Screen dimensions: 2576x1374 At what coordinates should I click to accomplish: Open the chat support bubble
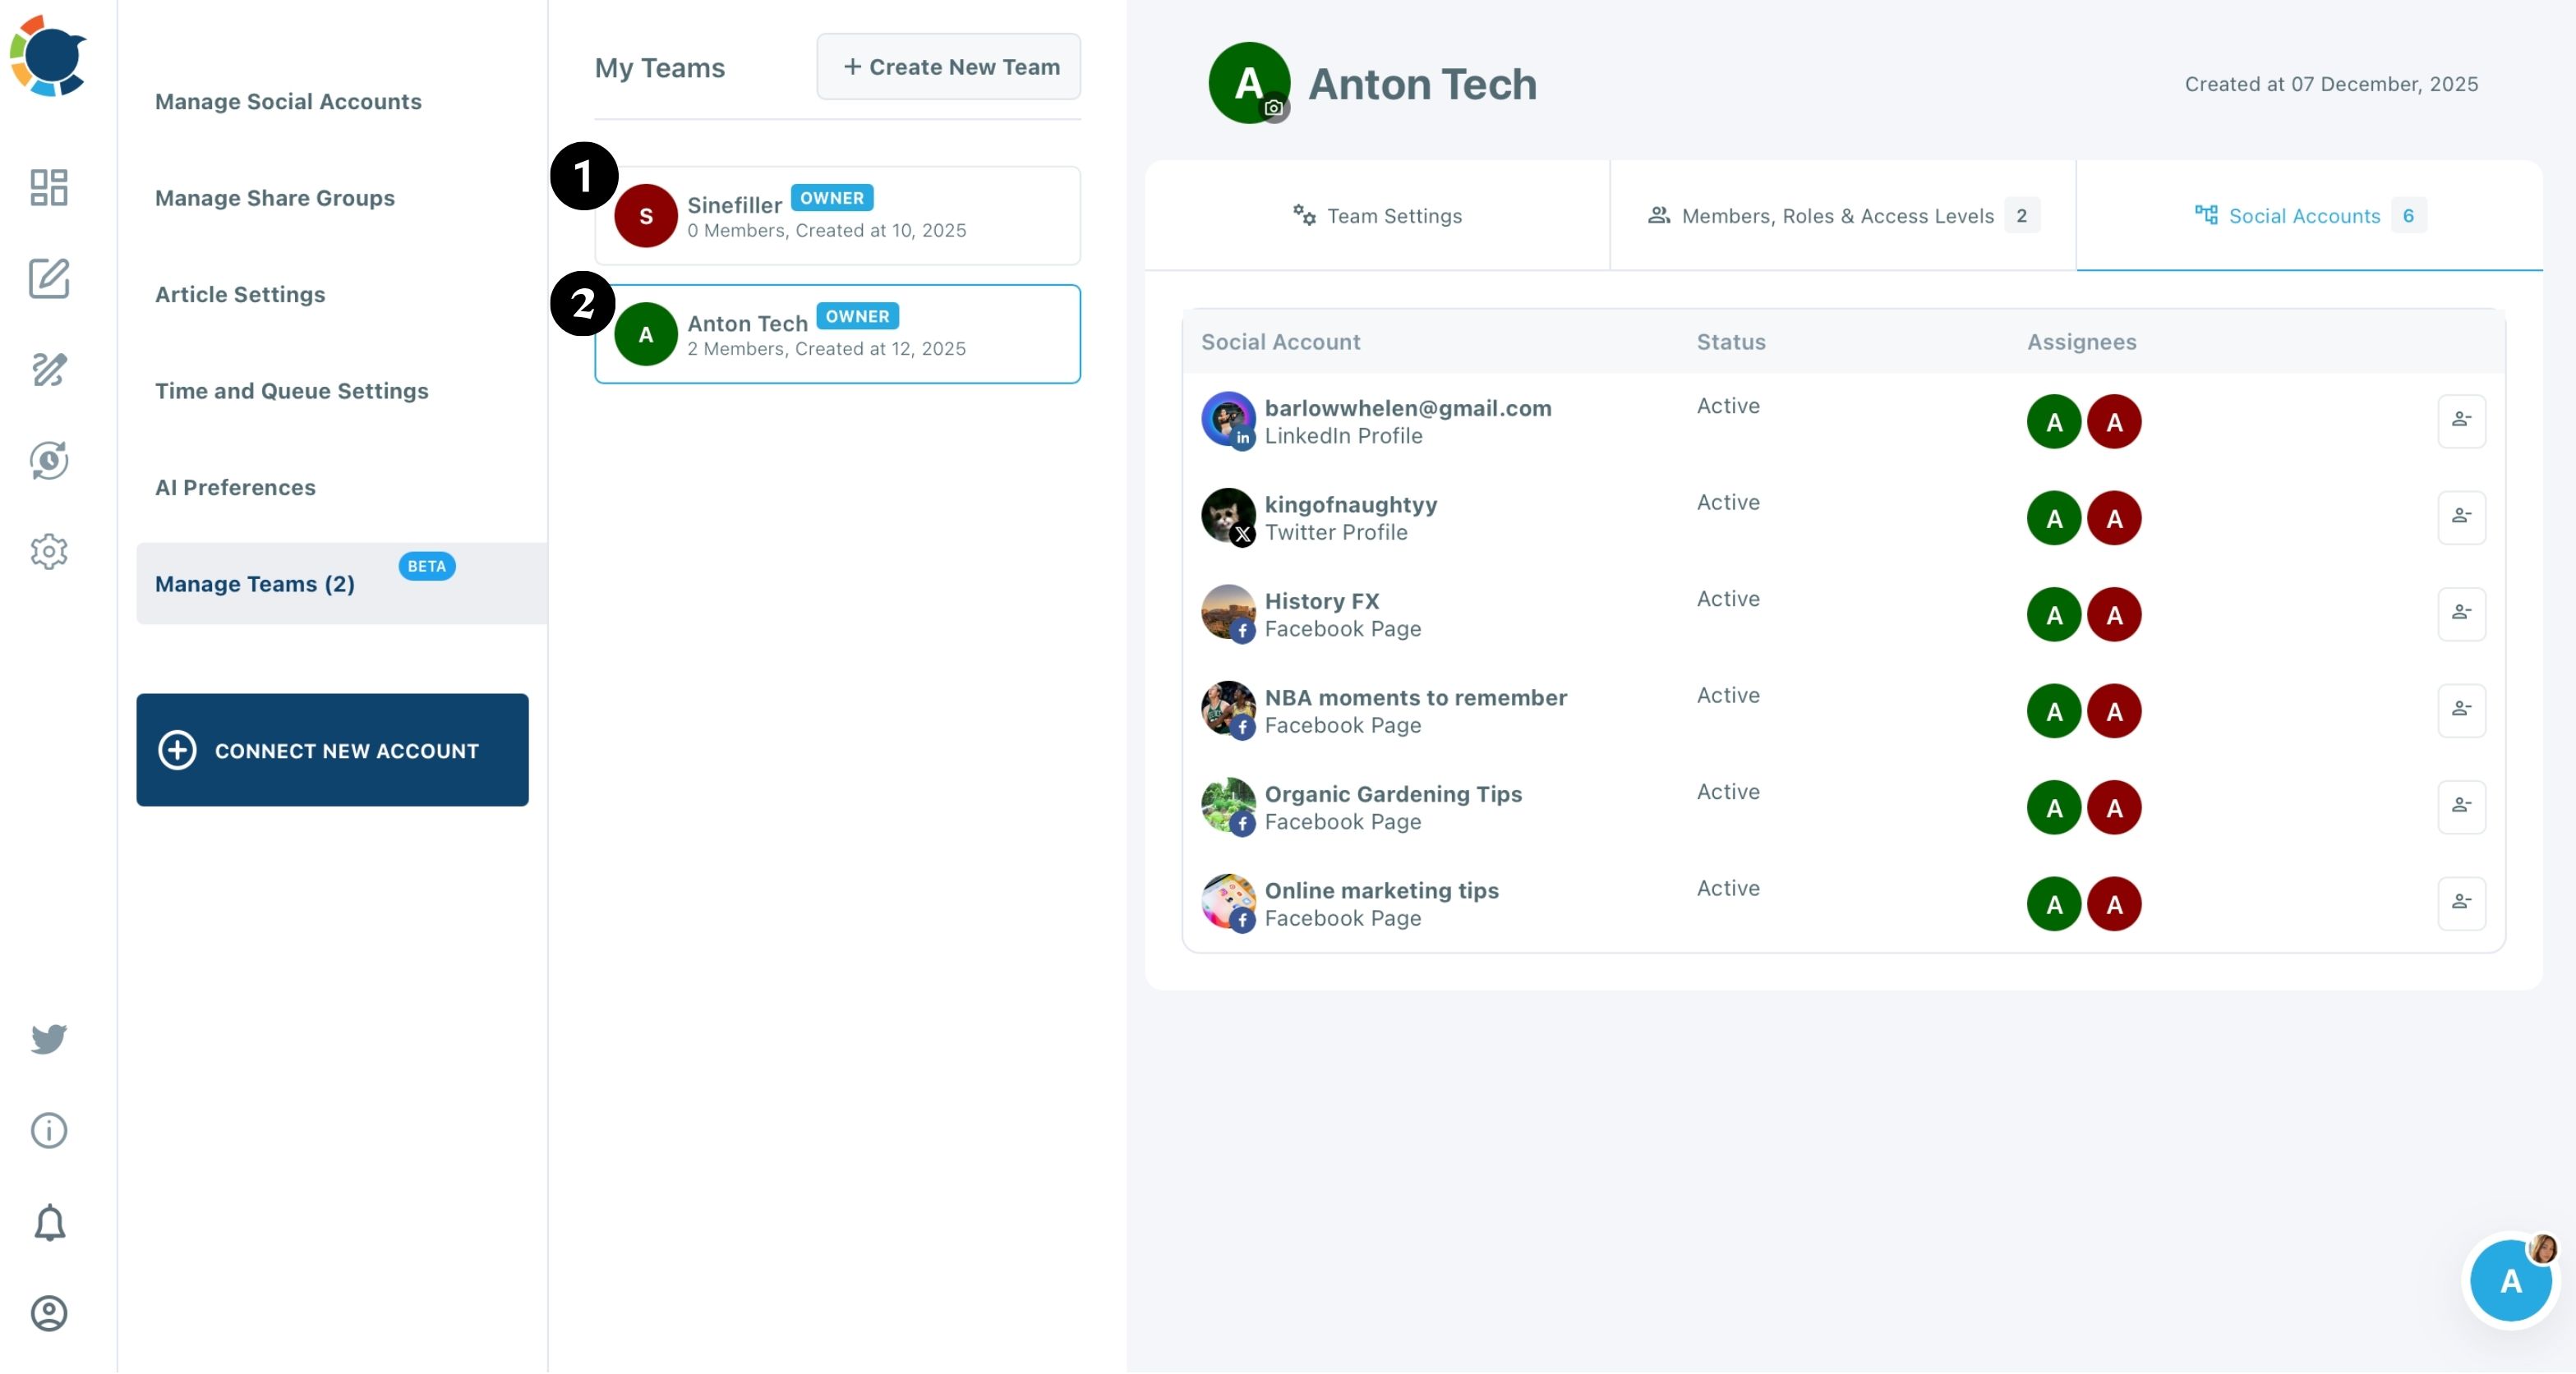pyautogui.click(x=2510, y=1280)
